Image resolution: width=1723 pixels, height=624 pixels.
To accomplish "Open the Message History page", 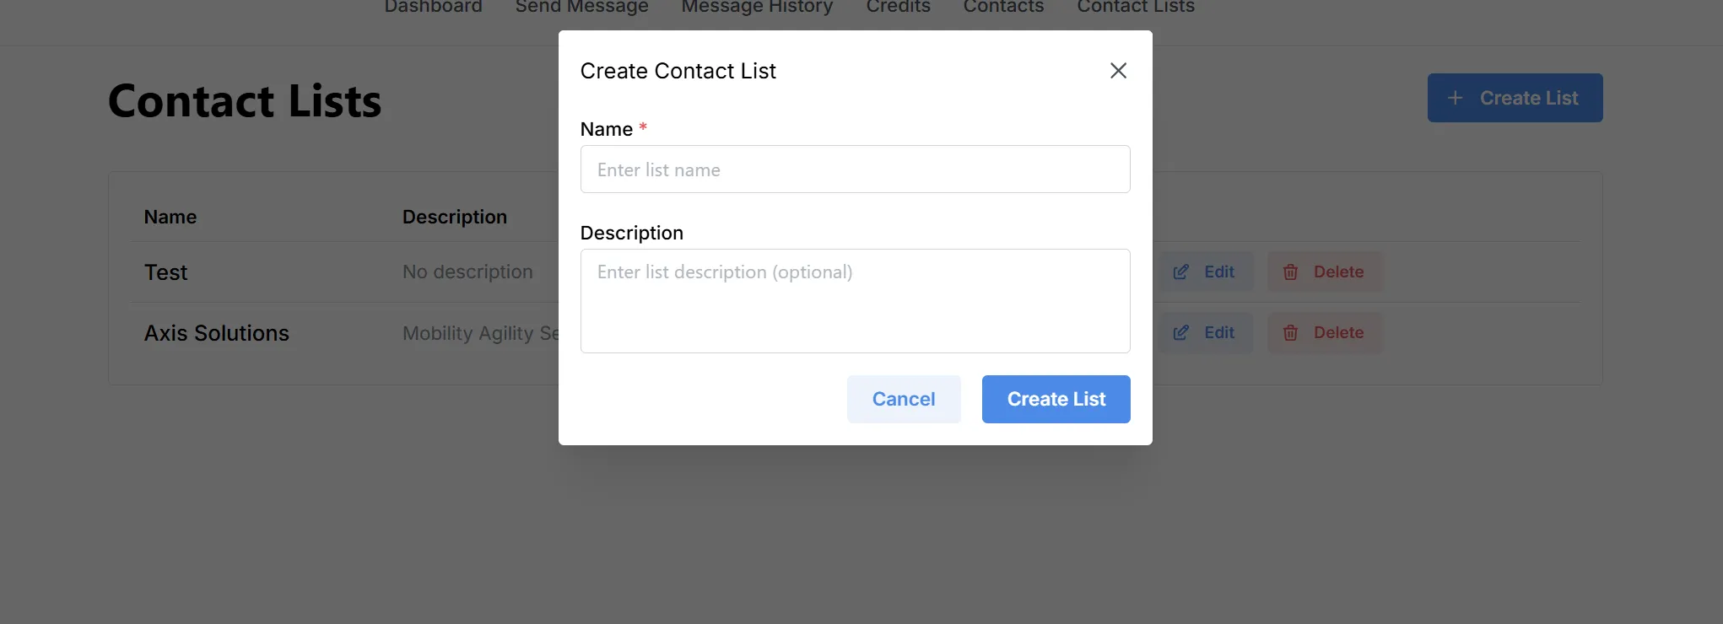I will click(756, 8).
